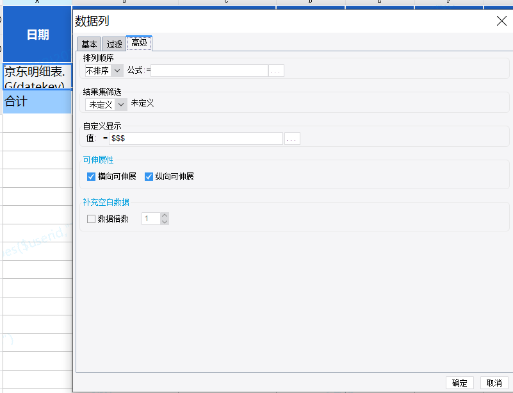This screenshot has width=513, height=393.
Task: Select the 京东明细表 data column cell
Action: tap(37, 77)
